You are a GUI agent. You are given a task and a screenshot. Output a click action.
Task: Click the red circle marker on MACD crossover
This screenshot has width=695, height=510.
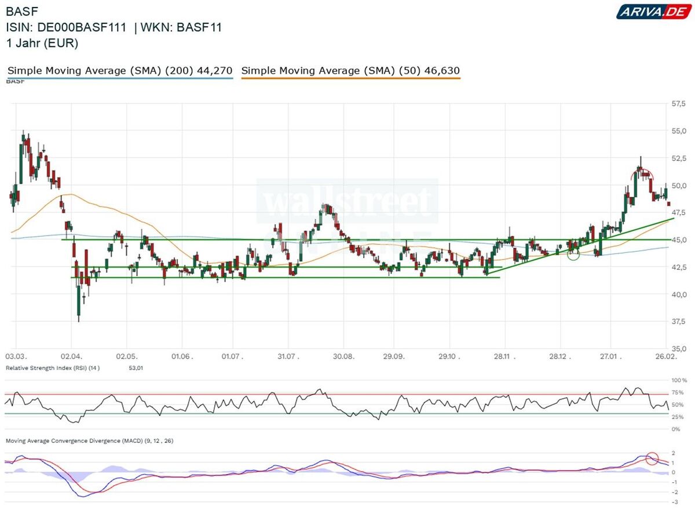point(652,458)
